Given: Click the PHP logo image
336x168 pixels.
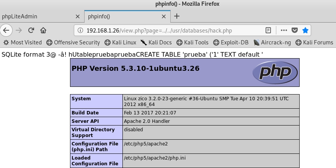Looking at the screenshot, I should (x=275, y=72).
